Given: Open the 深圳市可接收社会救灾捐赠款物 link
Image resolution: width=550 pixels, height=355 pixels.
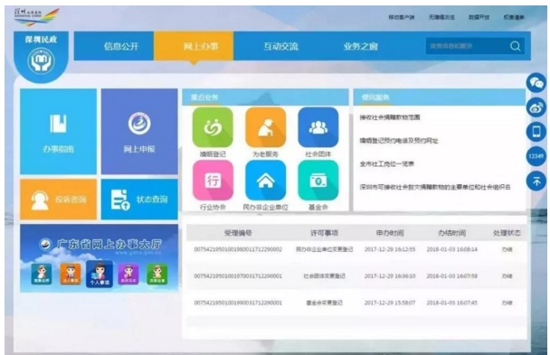Looking at the screenshot, I should [x=435, y=187].
